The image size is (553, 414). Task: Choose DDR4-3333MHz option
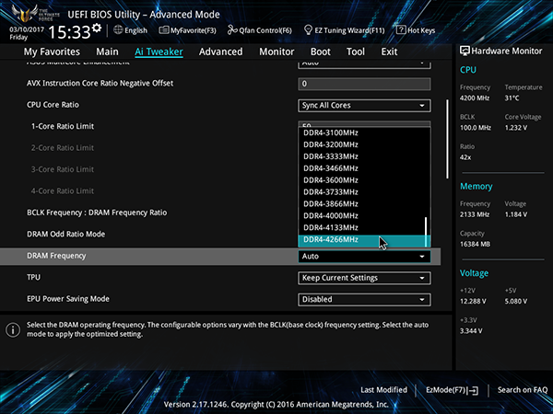[x=362, y=156]
